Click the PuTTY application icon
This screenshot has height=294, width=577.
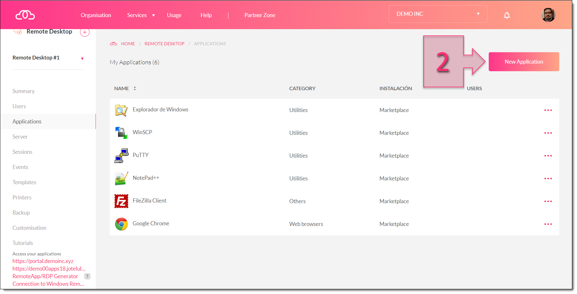121,156
